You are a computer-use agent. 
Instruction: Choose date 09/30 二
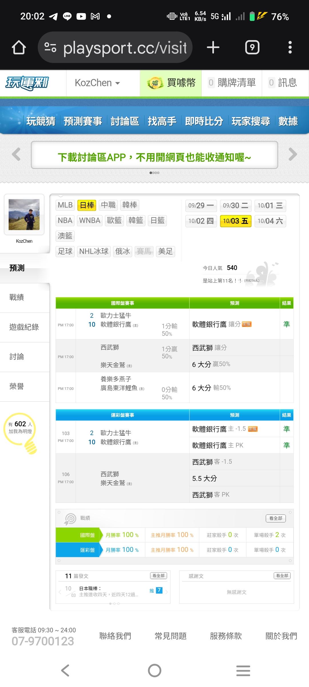pos(236,206)
